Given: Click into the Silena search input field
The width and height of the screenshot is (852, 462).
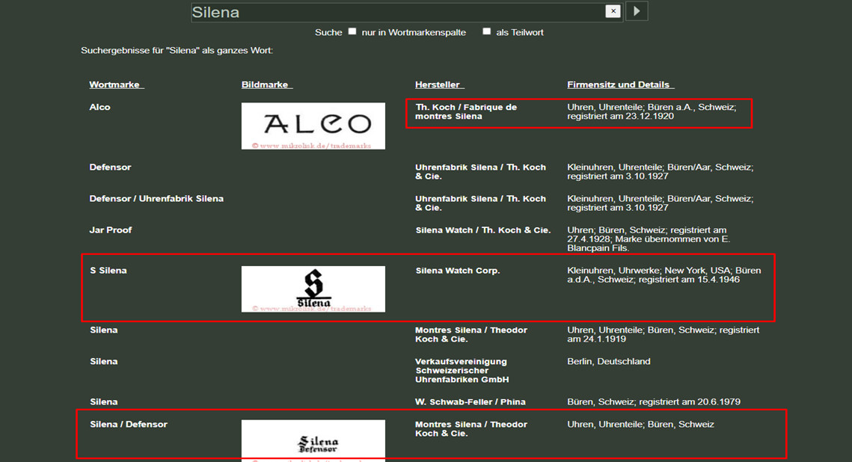Looking at the screenshot, I should tap(398, 12).
